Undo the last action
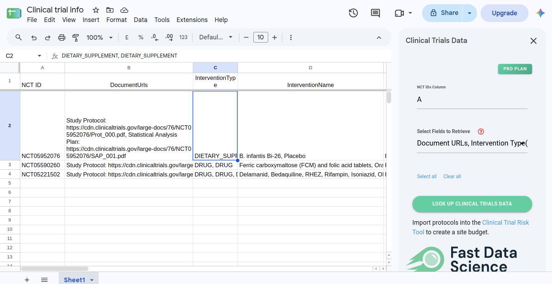This screenshot has height=284, width=552. coord(34,37)
